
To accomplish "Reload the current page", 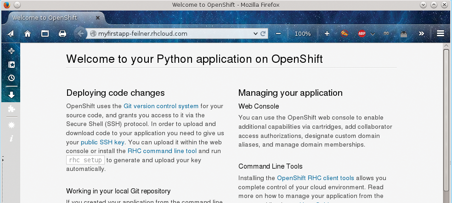I will (x=263, y=33).
